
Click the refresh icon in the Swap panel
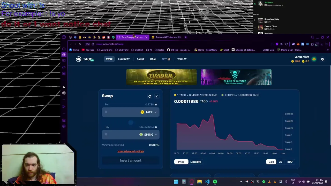pos(149,96)
